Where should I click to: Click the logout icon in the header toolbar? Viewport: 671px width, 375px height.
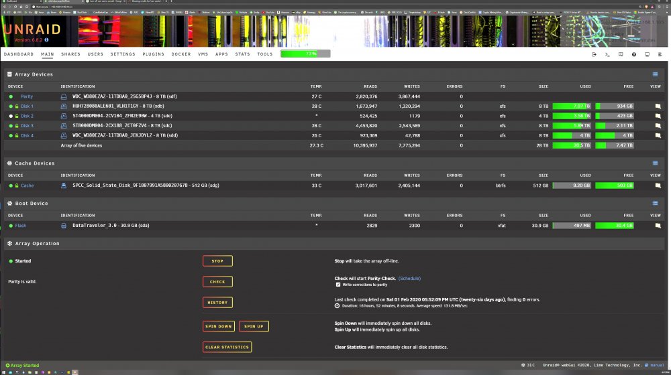tap(595, 55)
